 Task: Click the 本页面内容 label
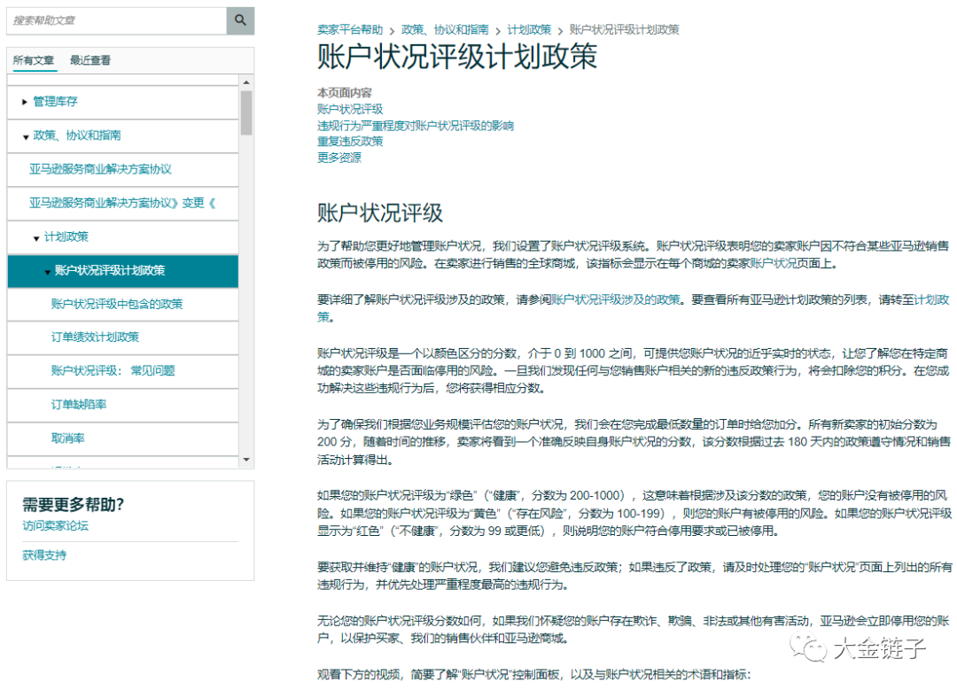pos(345,93)
